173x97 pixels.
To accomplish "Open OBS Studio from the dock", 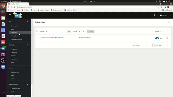I will click(3, 61).
